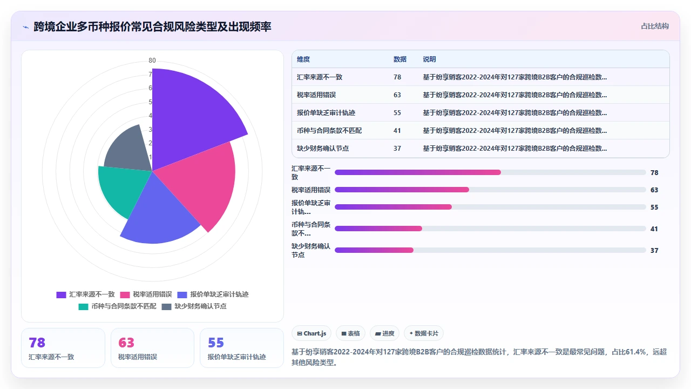This screenshot has width=691, height=389.
Task: Select the 表格 tag chip
Action: tap(350, 333)
